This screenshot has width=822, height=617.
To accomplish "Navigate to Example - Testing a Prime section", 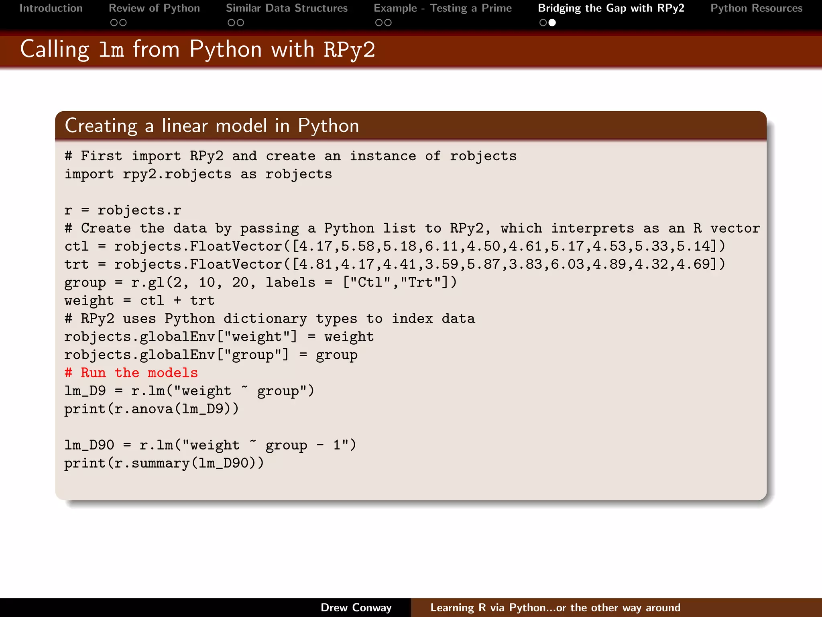I will [x=443, y=8].
